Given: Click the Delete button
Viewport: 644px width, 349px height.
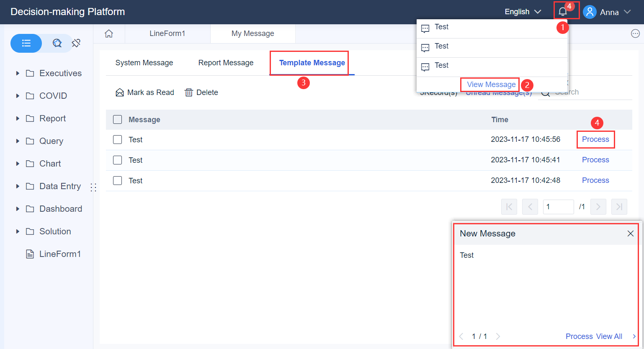Looking at the screenshot, I should pos(201,92).
